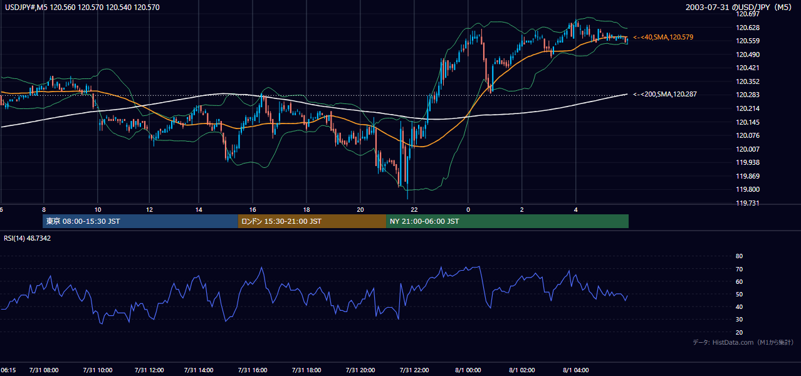The image size is (801, 376).
Task: Click the 7/31 12:00 date label
Action: click(x=149, y=370)
